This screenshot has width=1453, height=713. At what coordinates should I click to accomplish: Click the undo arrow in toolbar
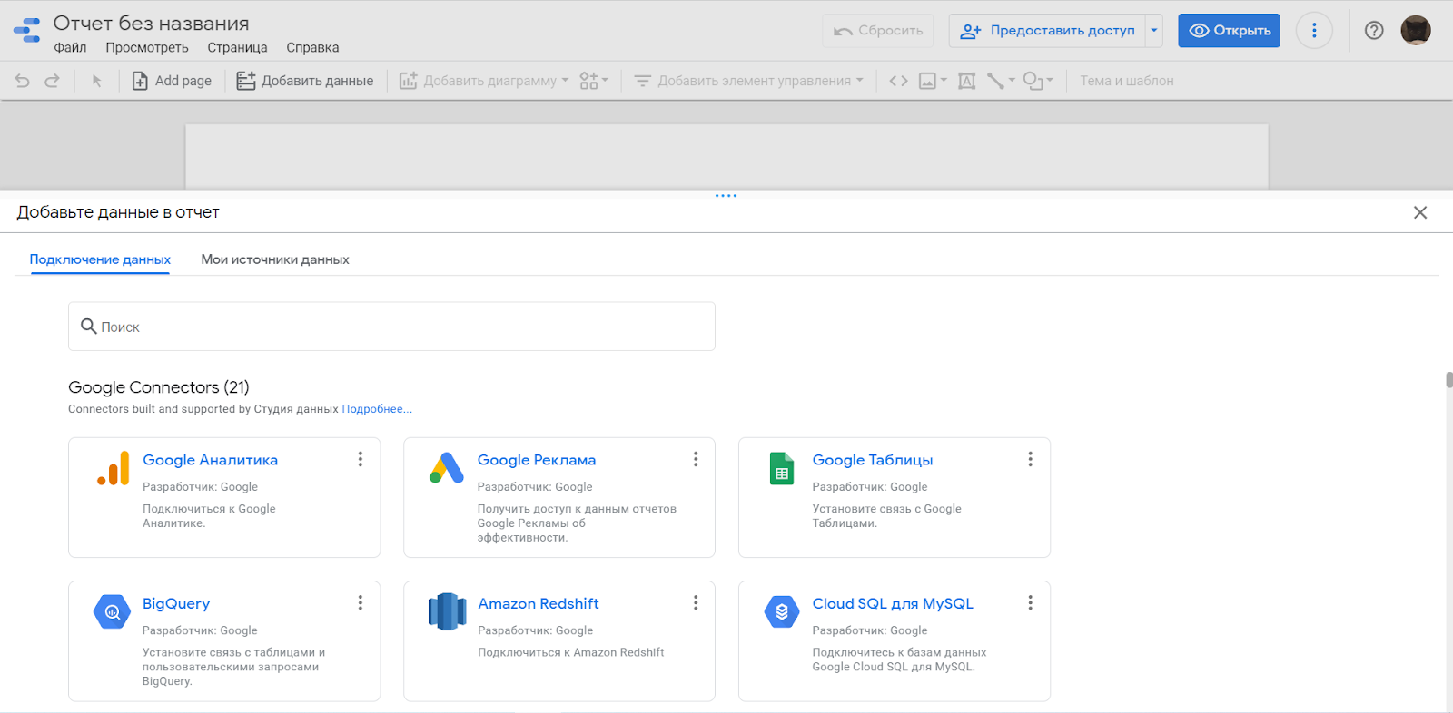click(x=23, y=81)
